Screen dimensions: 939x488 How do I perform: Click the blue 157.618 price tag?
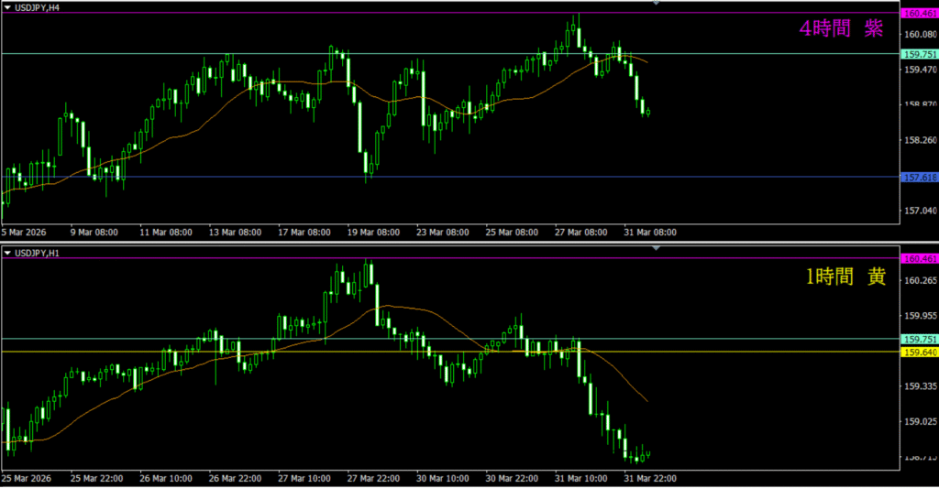coord(919,177)
